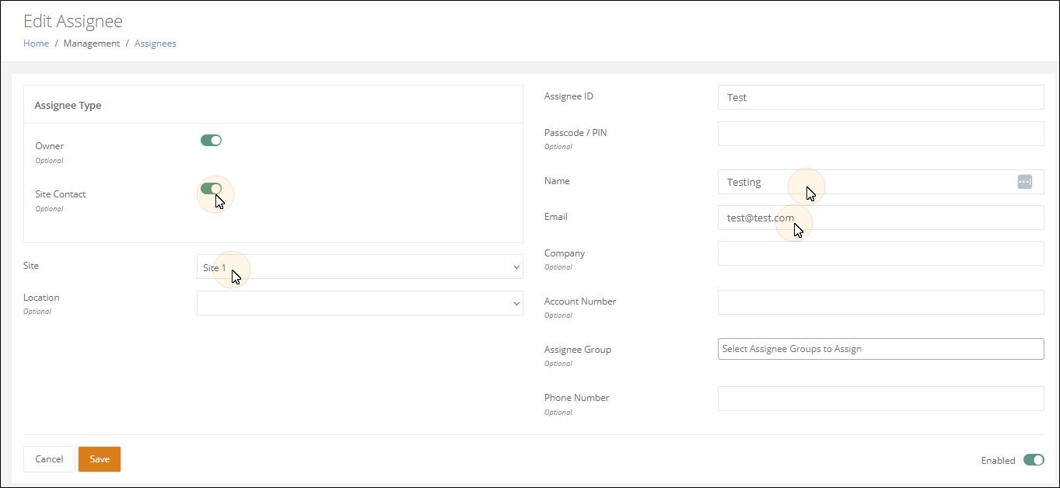The width and height of the screenshot is (1060, 488).
Task: Click Management in the breadcrumb
Action: click(92, 44)
